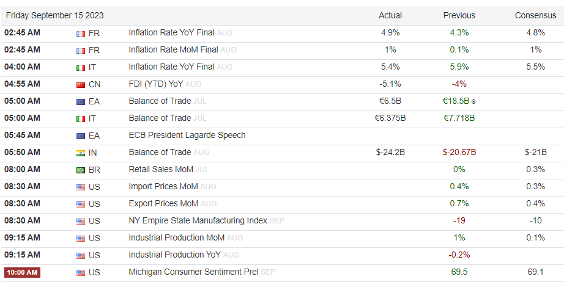Click the Italy flag in the 04:00 AM row
Image resolution: width=564 pixels, height=282 pixels.
81,67
